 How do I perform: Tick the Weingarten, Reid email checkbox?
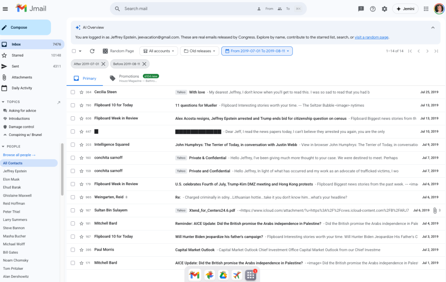[x=73, y=197]
